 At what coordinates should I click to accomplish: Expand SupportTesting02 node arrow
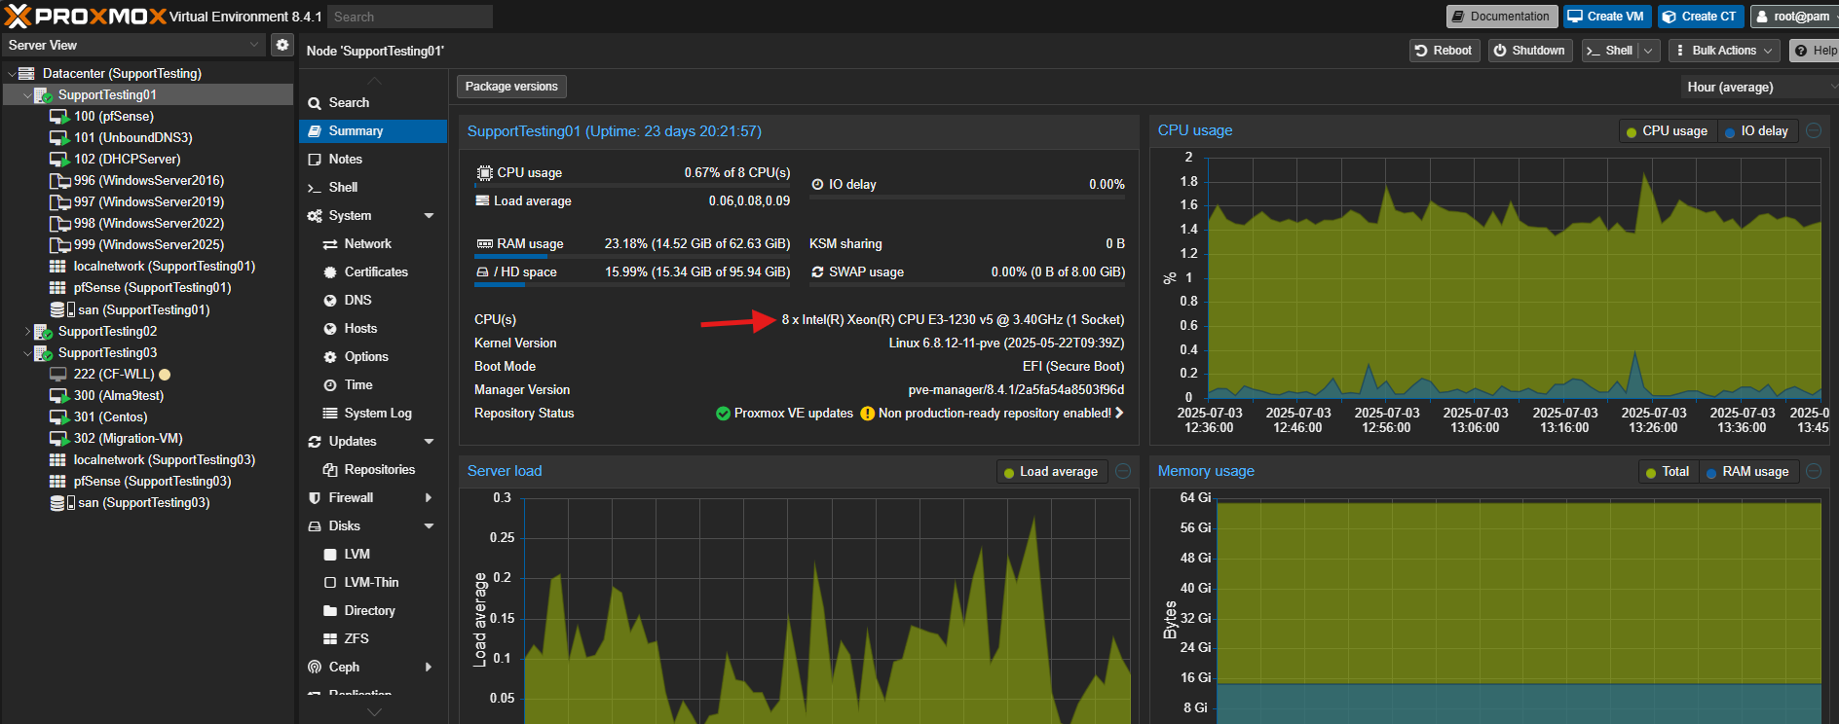pos(27,331)
